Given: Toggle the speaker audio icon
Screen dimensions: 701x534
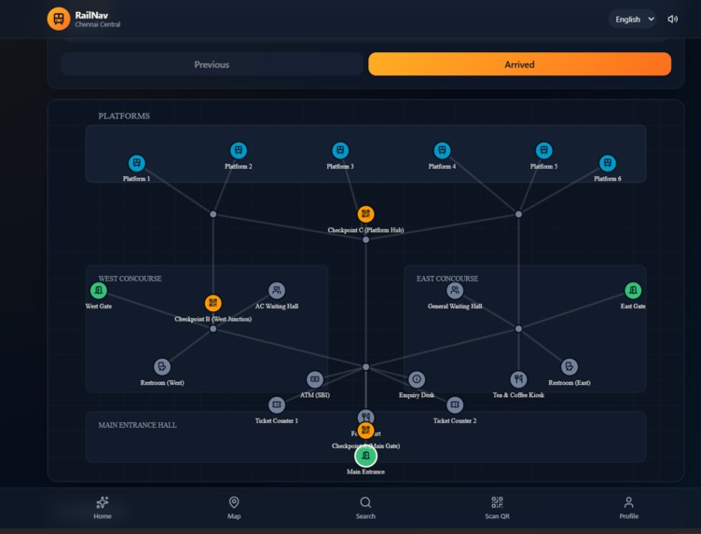Looking at the screenshot, I should click(x=672, y=20).
